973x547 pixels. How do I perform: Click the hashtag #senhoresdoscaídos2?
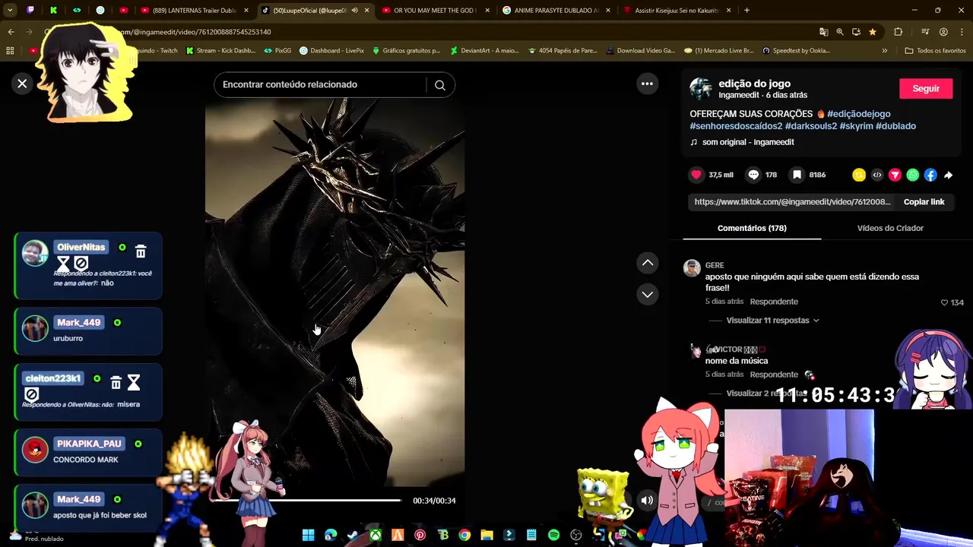[736, 126]
